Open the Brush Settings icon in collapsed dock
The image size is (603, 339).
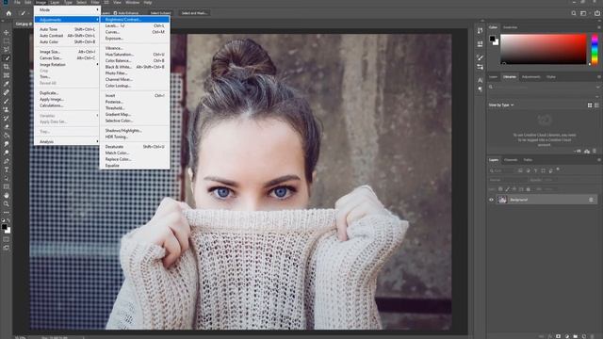pos(480,57)
